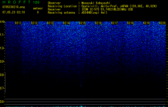The width and height of the screenshot is (168, 107).
Task: Click the 0214 time marker
Action: click(x=66, y=23)
